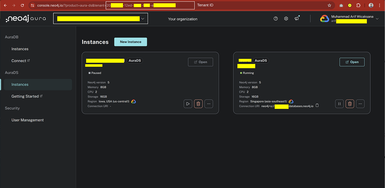Click the browser forward arrow
Viewport: 385px width, 188px height.
14,5
